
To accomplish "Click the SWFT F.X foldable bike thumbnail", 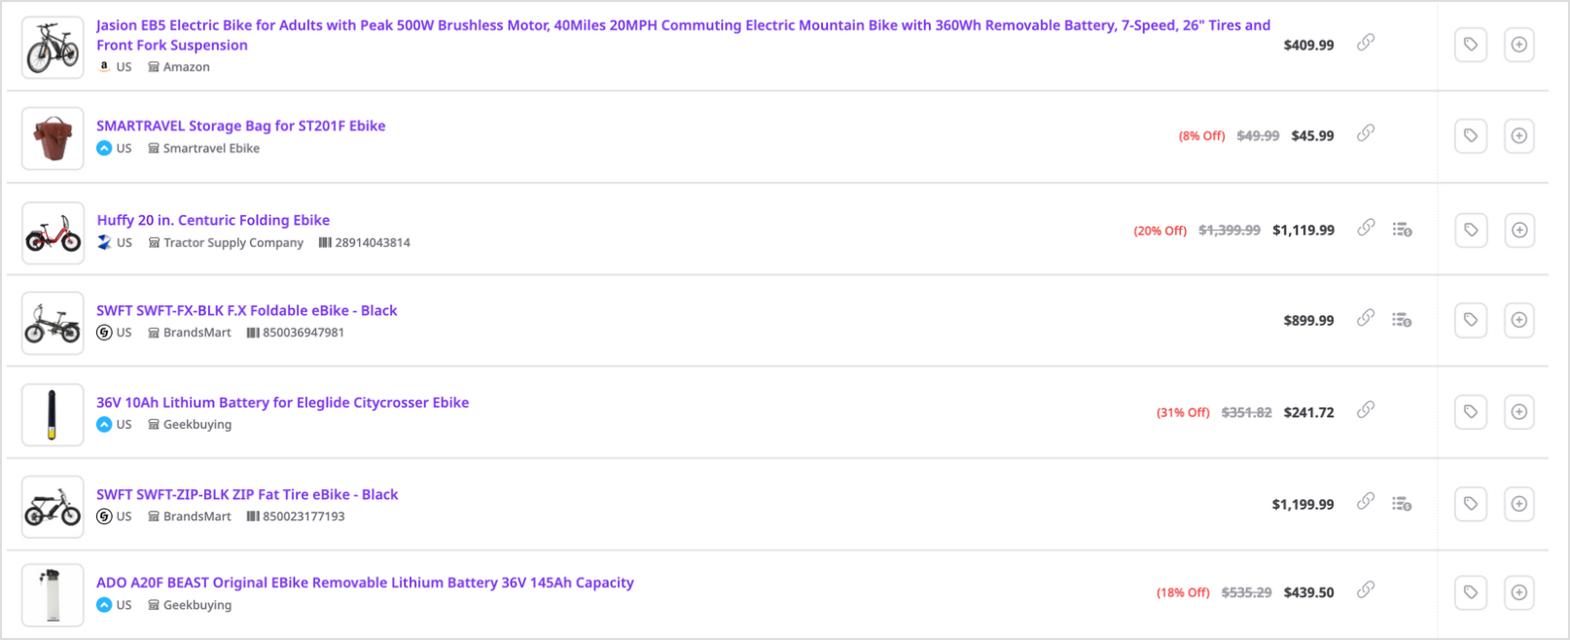I will coord(53,323).
